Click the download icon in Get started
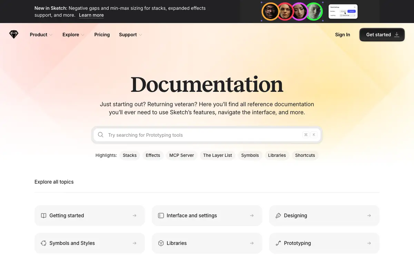414x259 pixels. 397,35
